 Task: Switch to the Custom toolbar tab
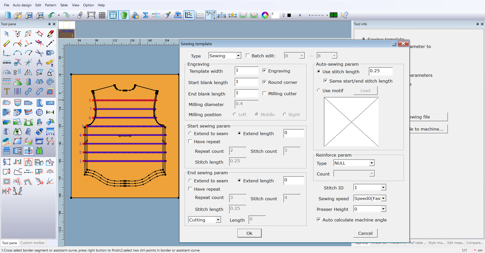tap(33, 243)
